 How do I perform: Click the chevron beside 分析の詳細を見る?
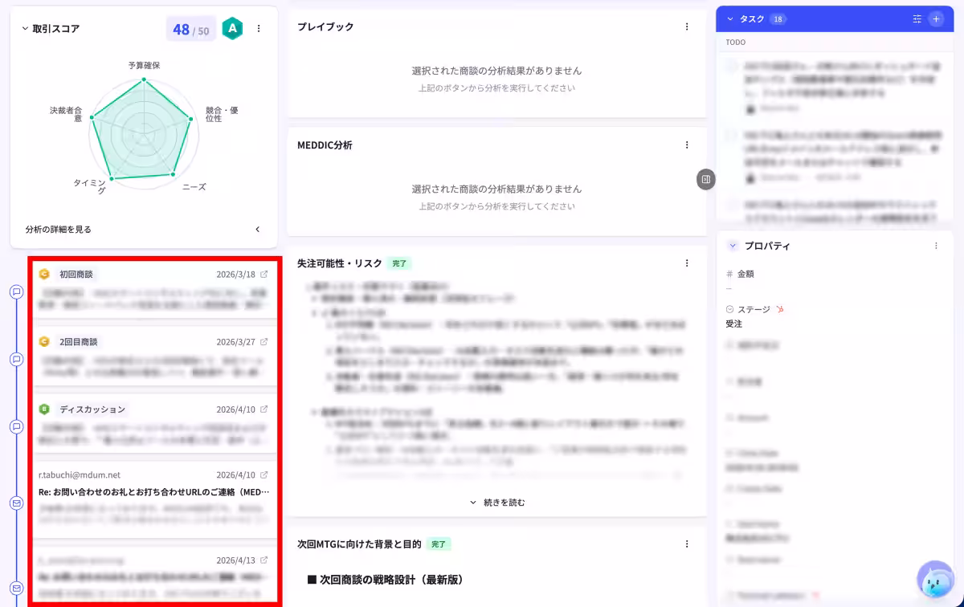coord(258,230)
